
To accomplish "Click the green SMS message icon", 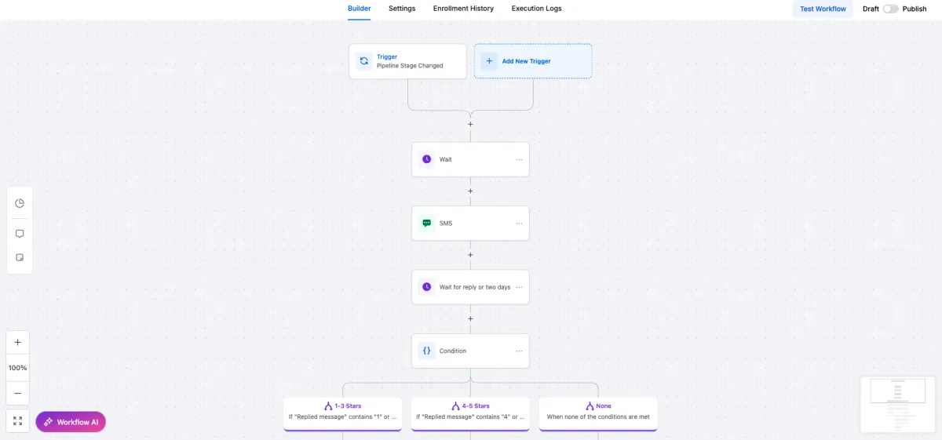I will 426,223.
